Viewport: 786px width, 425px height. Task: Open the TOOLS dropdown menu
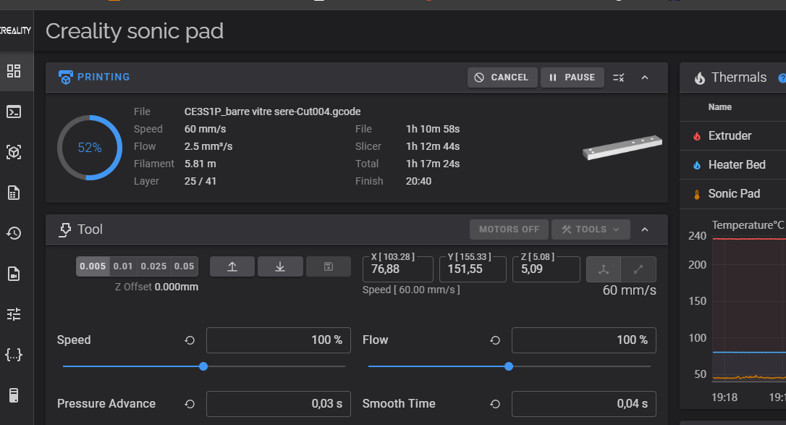(591, 230)
